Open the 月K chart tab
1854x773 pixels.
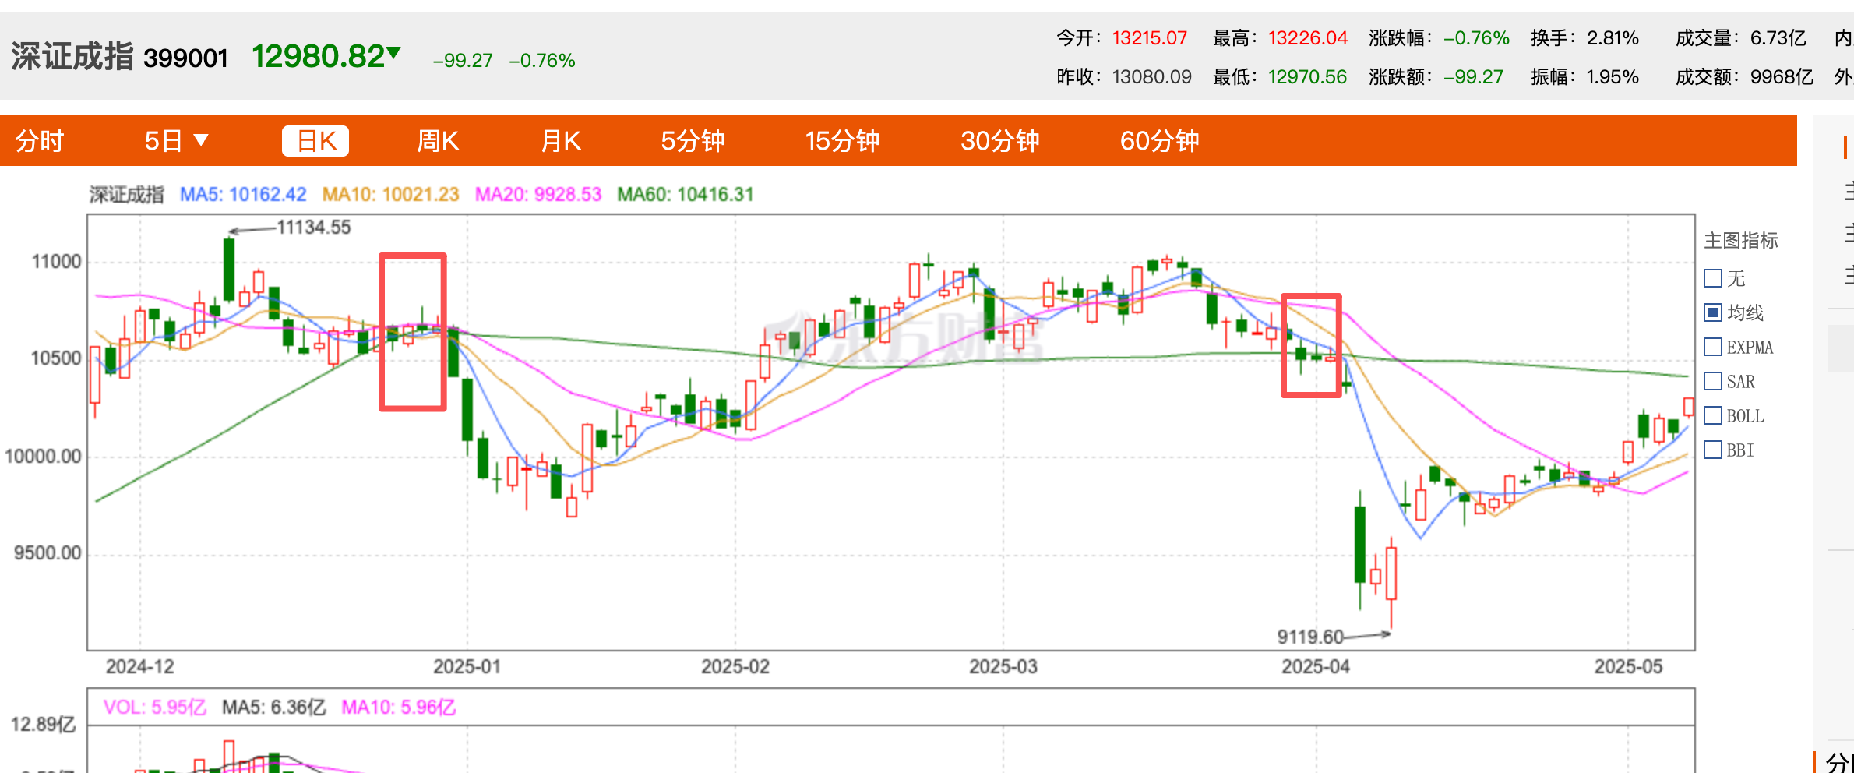(x=561, y=141)
